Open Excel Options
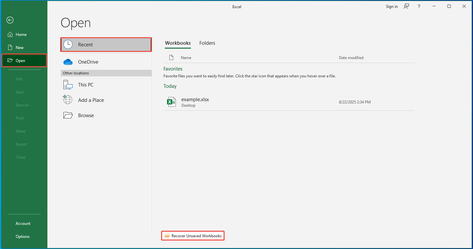473x249 pixels. coord(22,236)
